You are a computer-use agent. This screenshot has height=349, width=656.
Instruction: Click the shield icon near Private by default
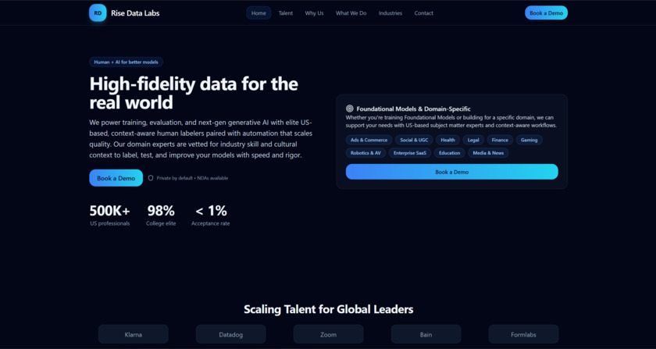point(151,178)
